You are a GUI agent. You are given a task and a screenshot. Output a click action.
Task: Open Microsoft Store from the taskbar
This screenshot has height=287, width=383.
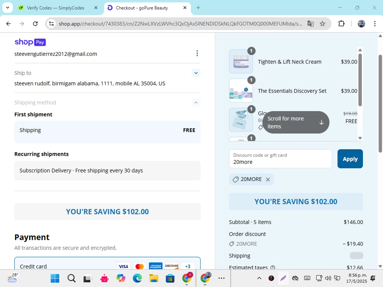click(170, 278)
